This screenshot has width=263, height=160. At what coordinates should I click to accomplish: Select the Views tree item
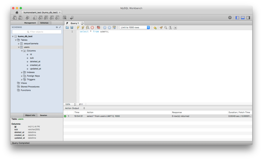click(x=24, y=83)
